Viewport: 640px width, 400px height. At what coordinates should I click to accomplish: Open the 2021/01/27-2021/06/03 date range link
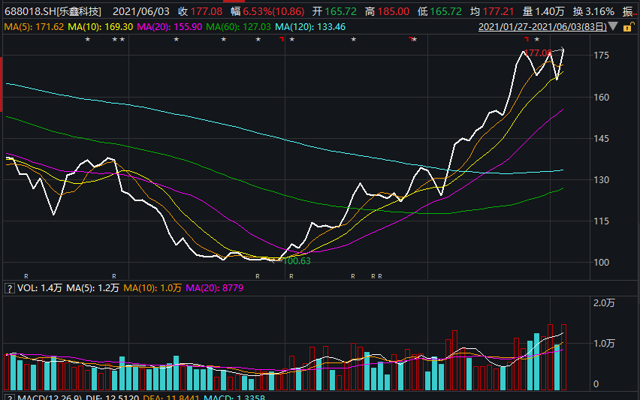[x=542, y=27]
